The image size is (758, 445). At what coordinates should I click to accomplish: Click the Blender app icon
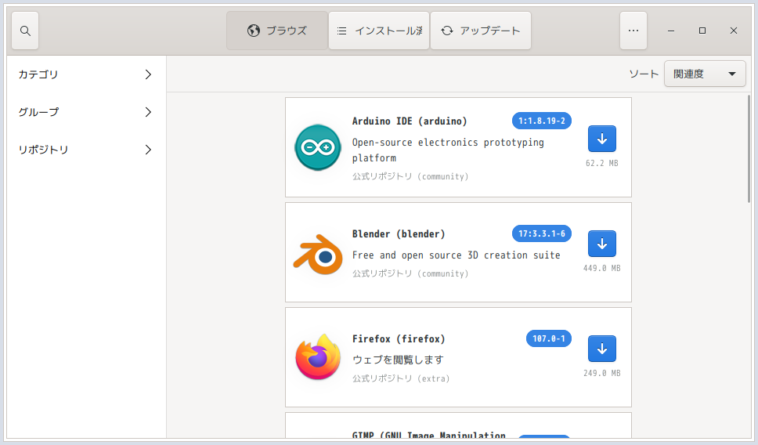318,254
